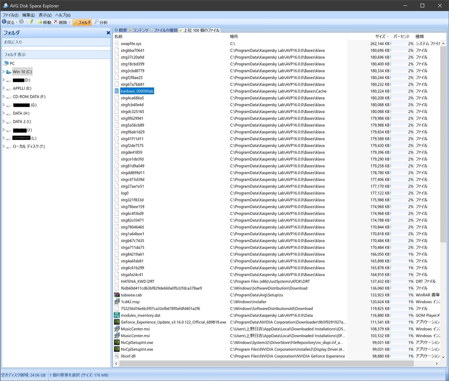
Task: Select the 上位 100 個のファイル tab
Action: point(200,30)
